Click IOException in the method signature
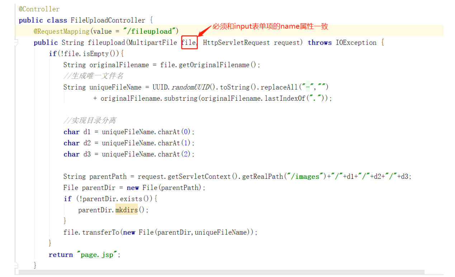The width and height of the screenshot is (455, 277). tap(356, 42)
